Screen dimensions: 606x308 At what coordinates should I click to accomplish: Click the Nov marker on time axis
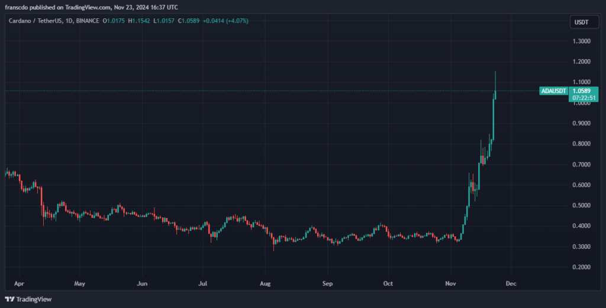pos(451,284)
